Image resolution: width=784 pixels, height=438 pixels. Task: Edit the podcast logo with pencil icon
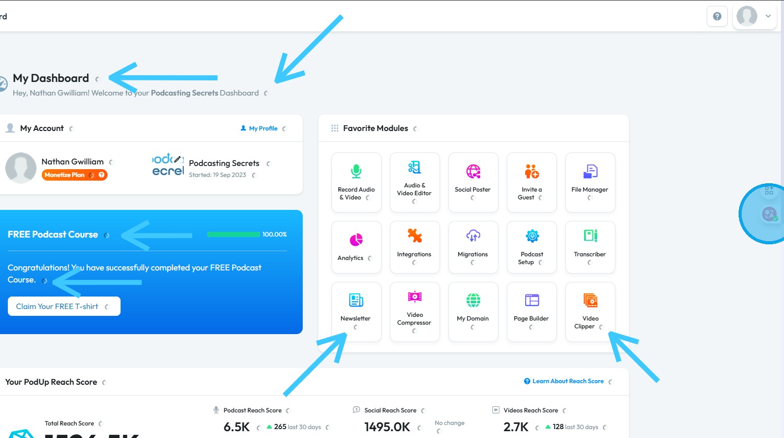click(177, 159)
